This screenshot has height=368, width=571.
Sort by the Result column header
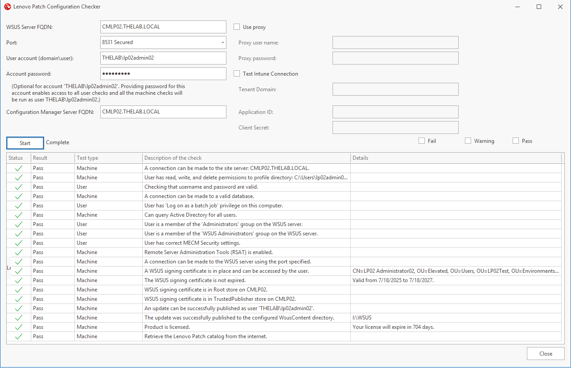click(x=53, y=158)
